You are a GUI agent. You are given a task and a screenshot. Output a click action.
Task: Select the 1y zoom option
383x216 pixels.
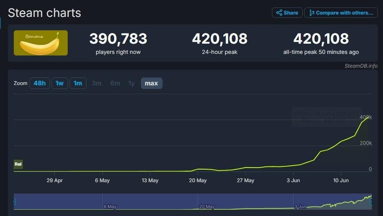tap(131, 83)
